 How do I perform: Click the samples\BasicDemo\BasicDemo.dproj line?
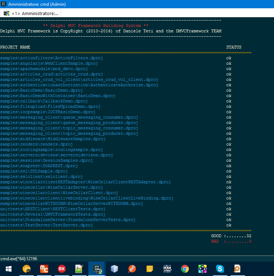coord(41,90)
